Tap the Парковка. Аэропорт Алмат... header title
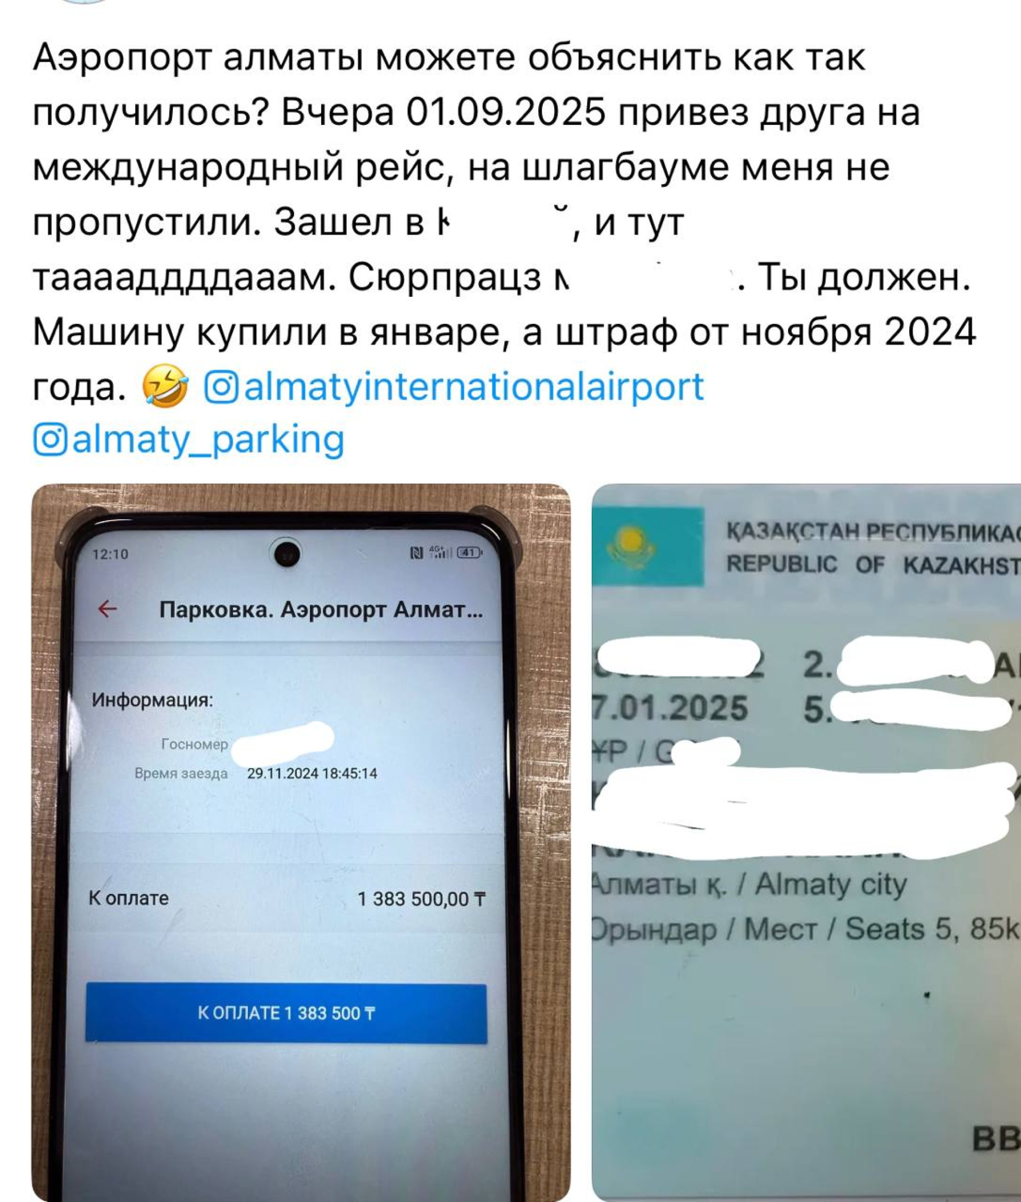 (321, 610)
